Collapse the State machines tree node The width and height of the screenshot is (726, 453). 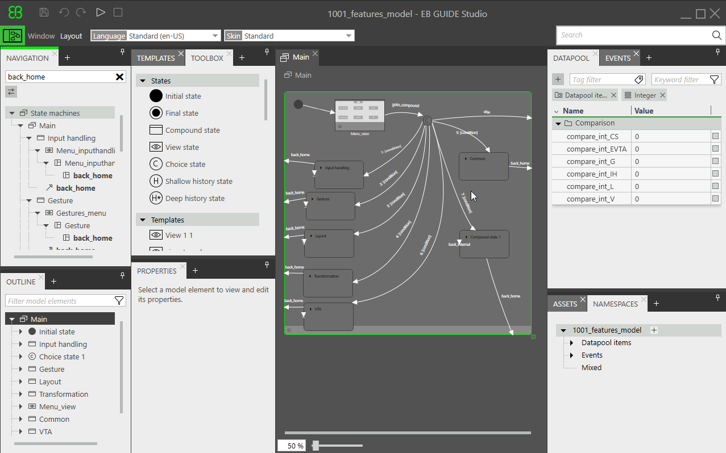tap(12, 114)
